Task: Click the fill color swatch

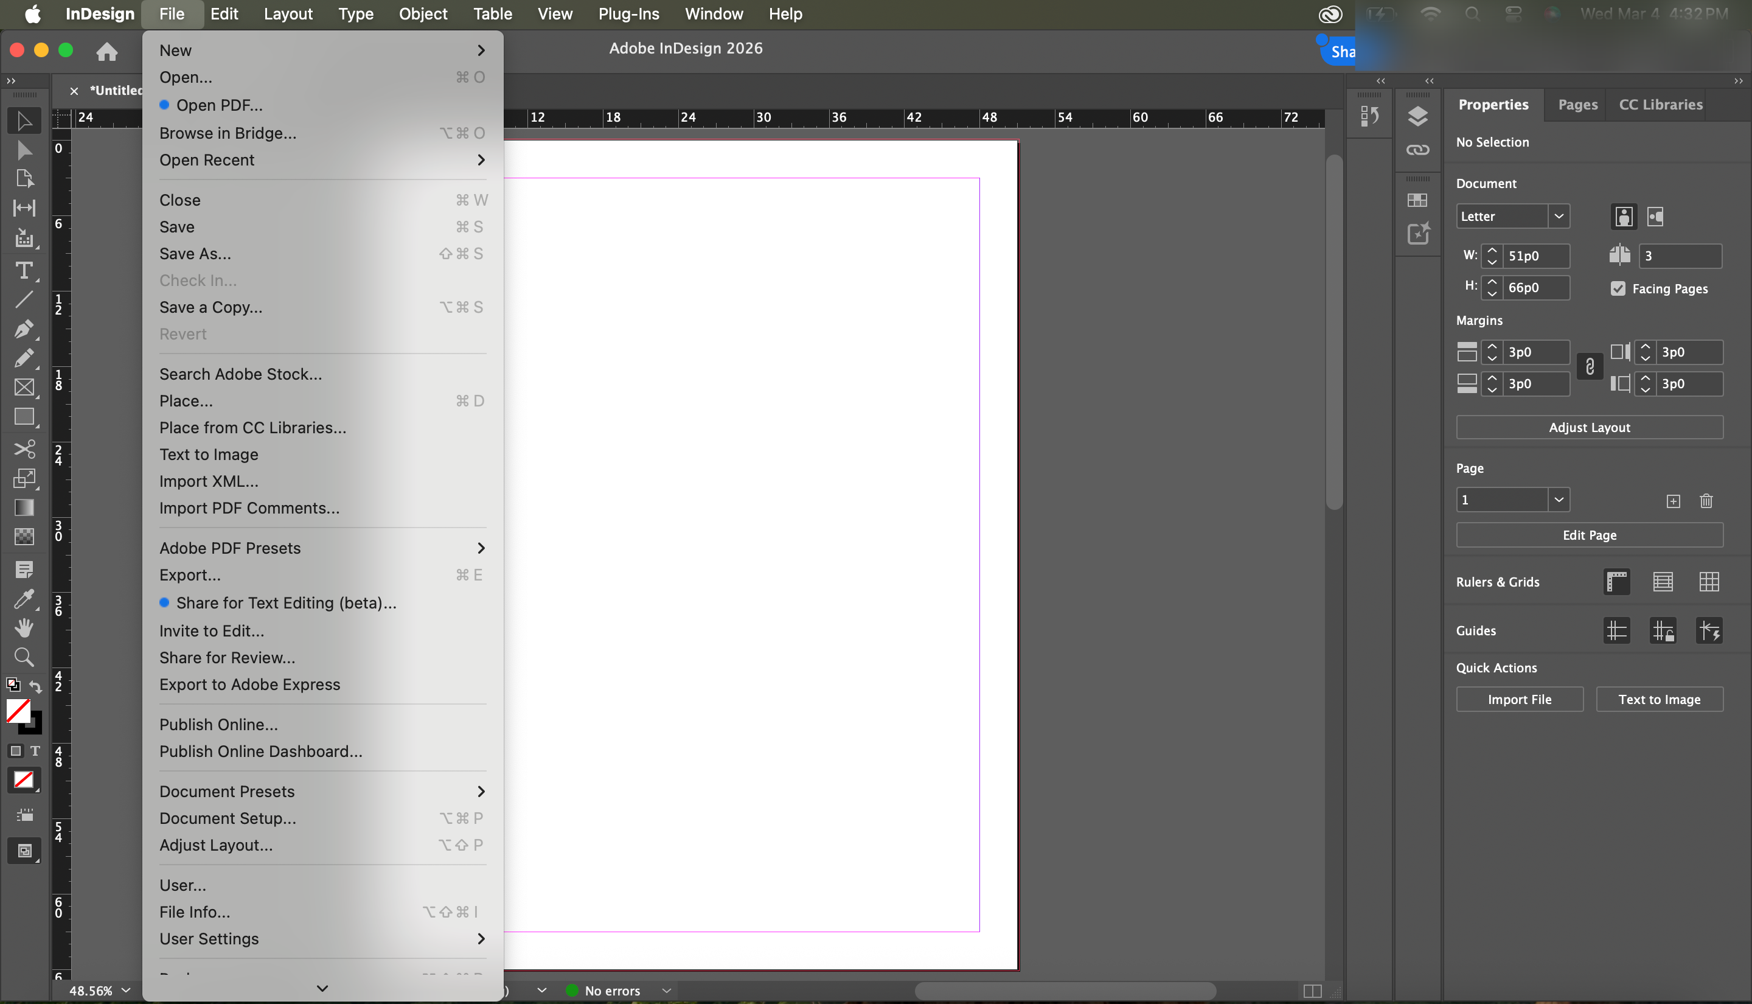Action: click(18, 710)
